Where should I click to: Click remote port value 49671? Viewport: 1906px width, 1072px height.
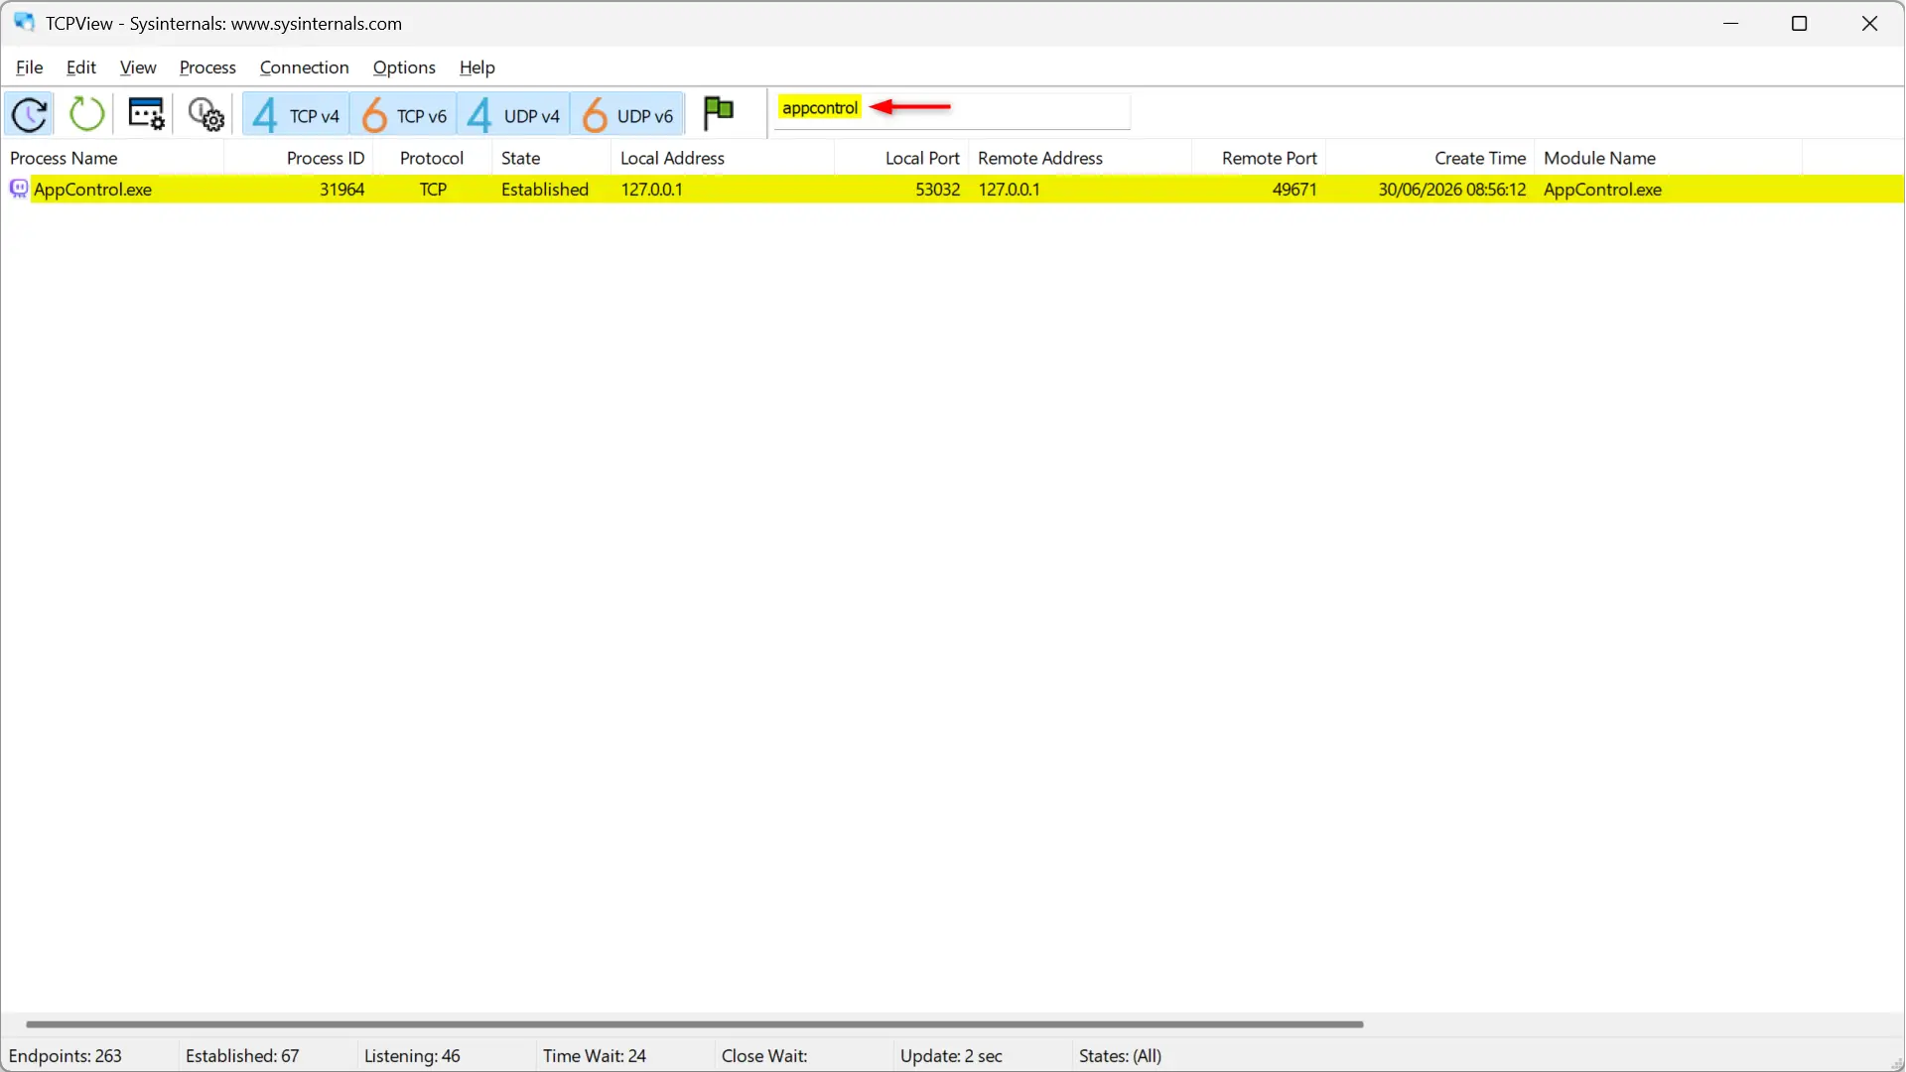[x=1294, y=190]
